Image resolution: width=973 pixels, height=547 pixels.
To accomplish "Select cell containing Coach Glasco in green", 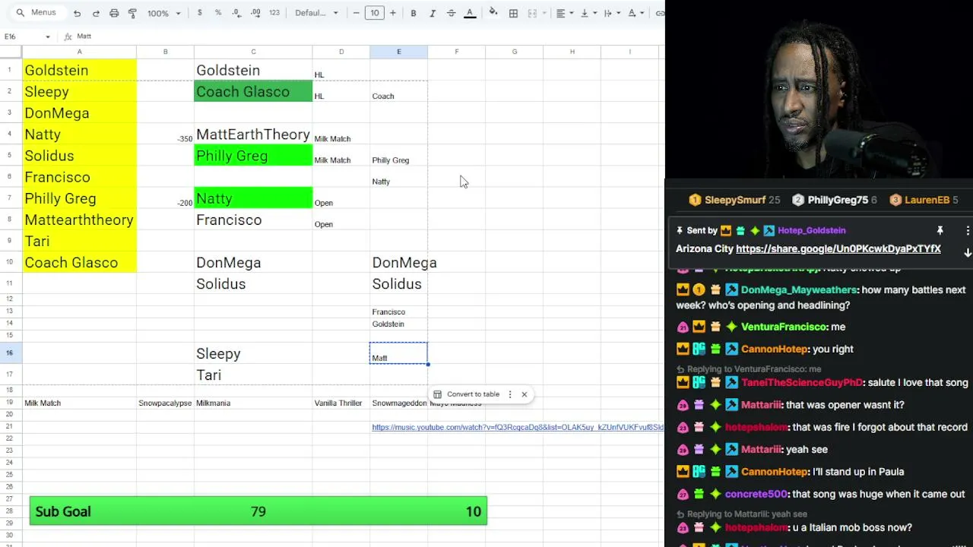I will [253, 91].
